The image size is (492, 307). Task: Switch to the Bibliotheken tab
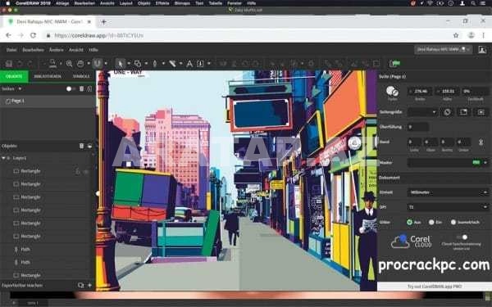[48, 76]
